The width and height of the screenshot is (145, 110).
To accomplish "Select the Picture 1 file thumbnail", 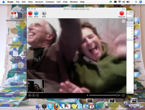I will point(134,102).
